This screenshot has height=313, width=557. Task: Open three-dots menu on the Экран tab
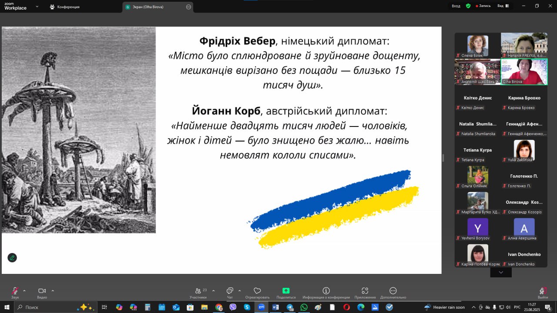coord(188,7)
